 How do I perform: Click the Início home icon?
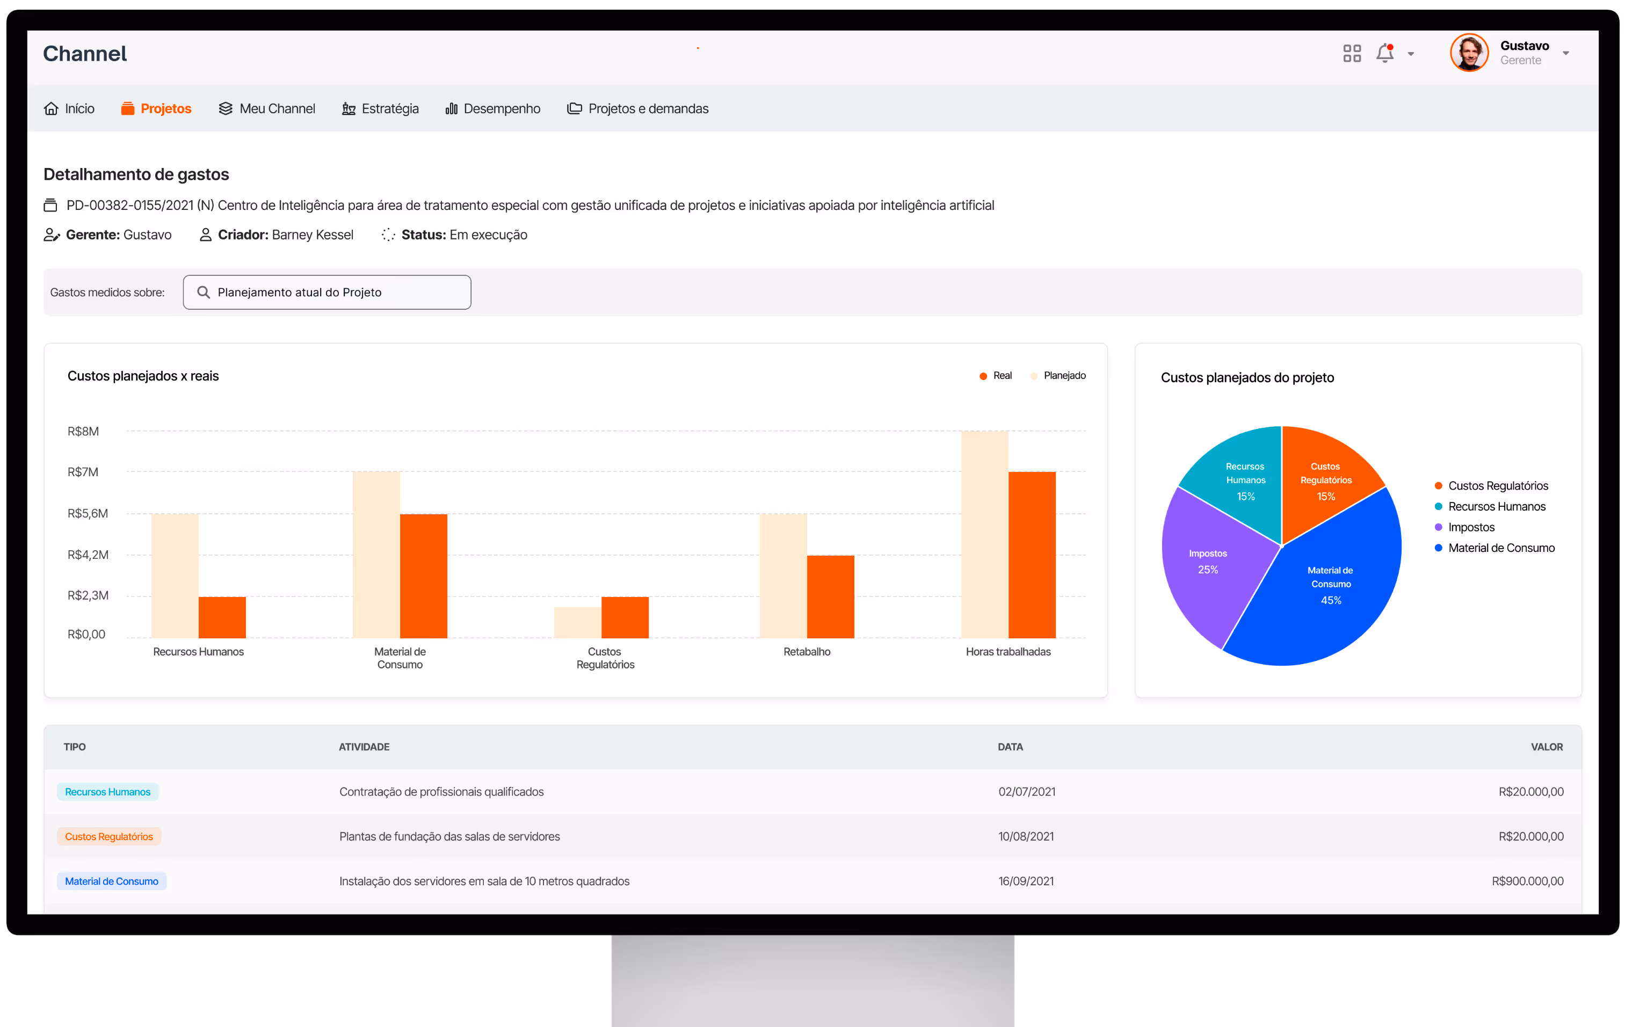pyautogui.click(x=52, y=108)
